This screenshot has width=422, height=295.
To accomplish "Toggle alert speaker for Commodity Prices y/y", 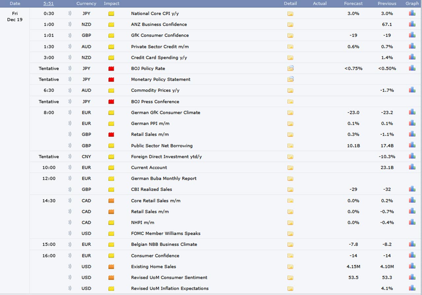I will (x=70, y=90).
